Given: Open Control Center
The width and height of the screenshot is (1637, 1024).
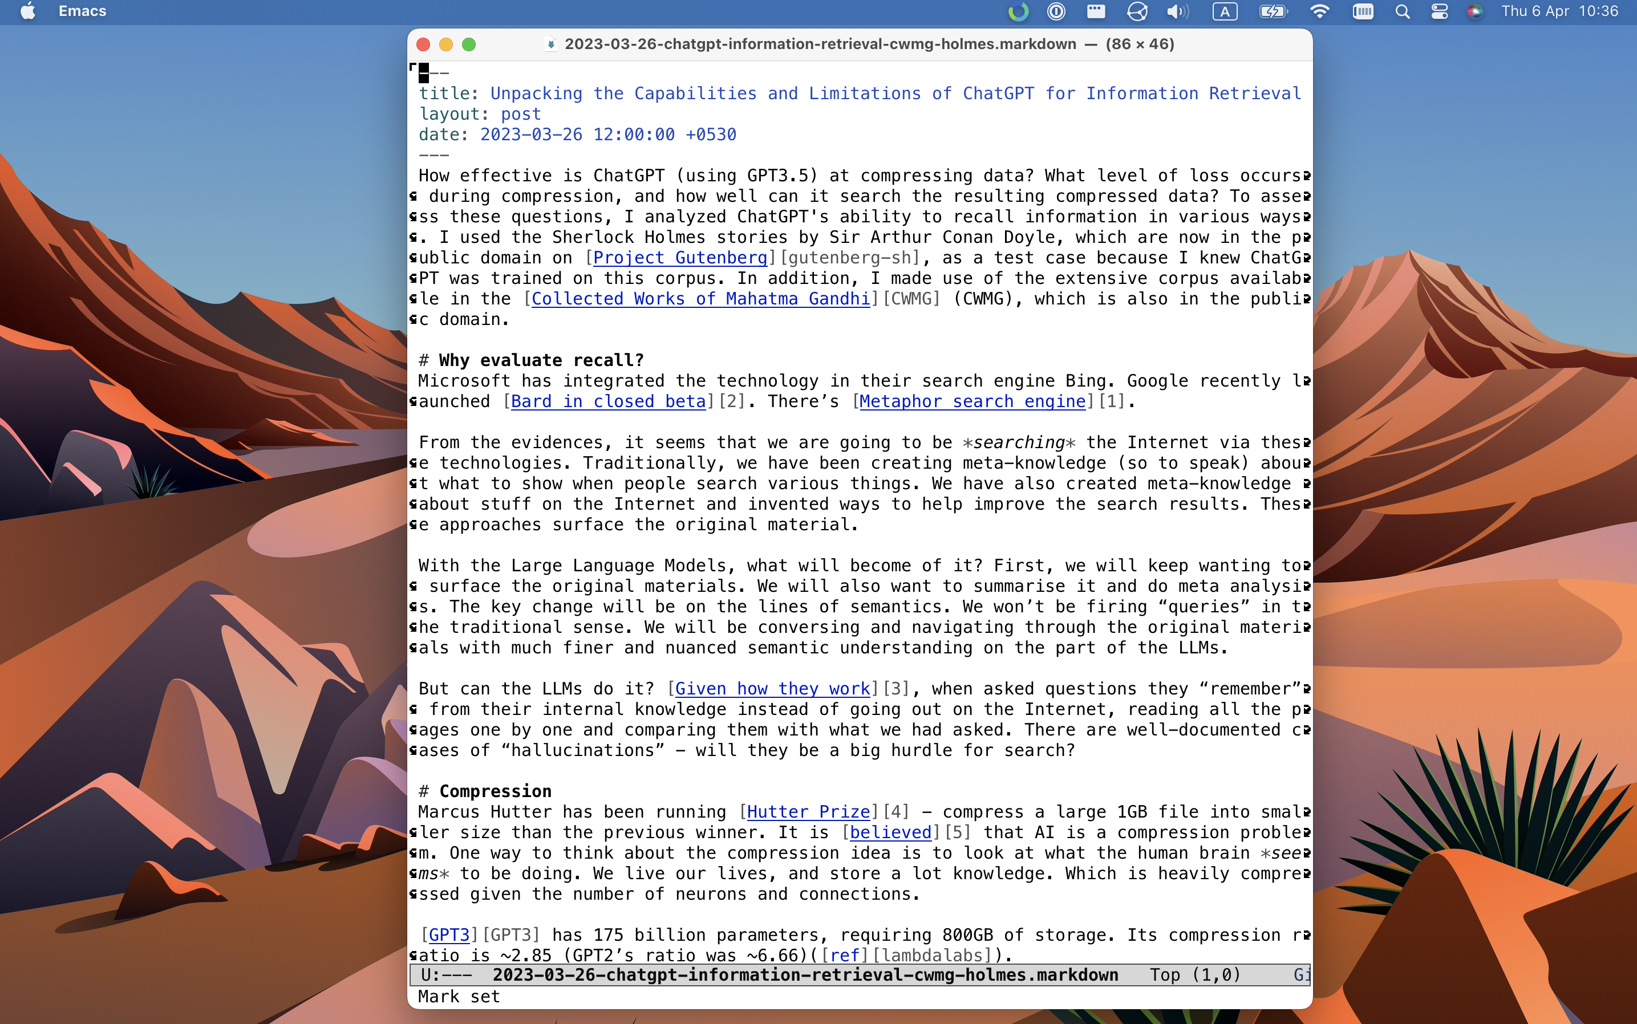Looking at the screenshot, I should [1439, 11].
